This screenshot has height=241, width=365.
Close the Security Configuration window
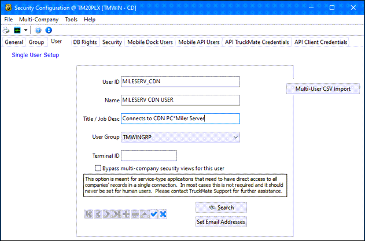click(x=353, y=8)
